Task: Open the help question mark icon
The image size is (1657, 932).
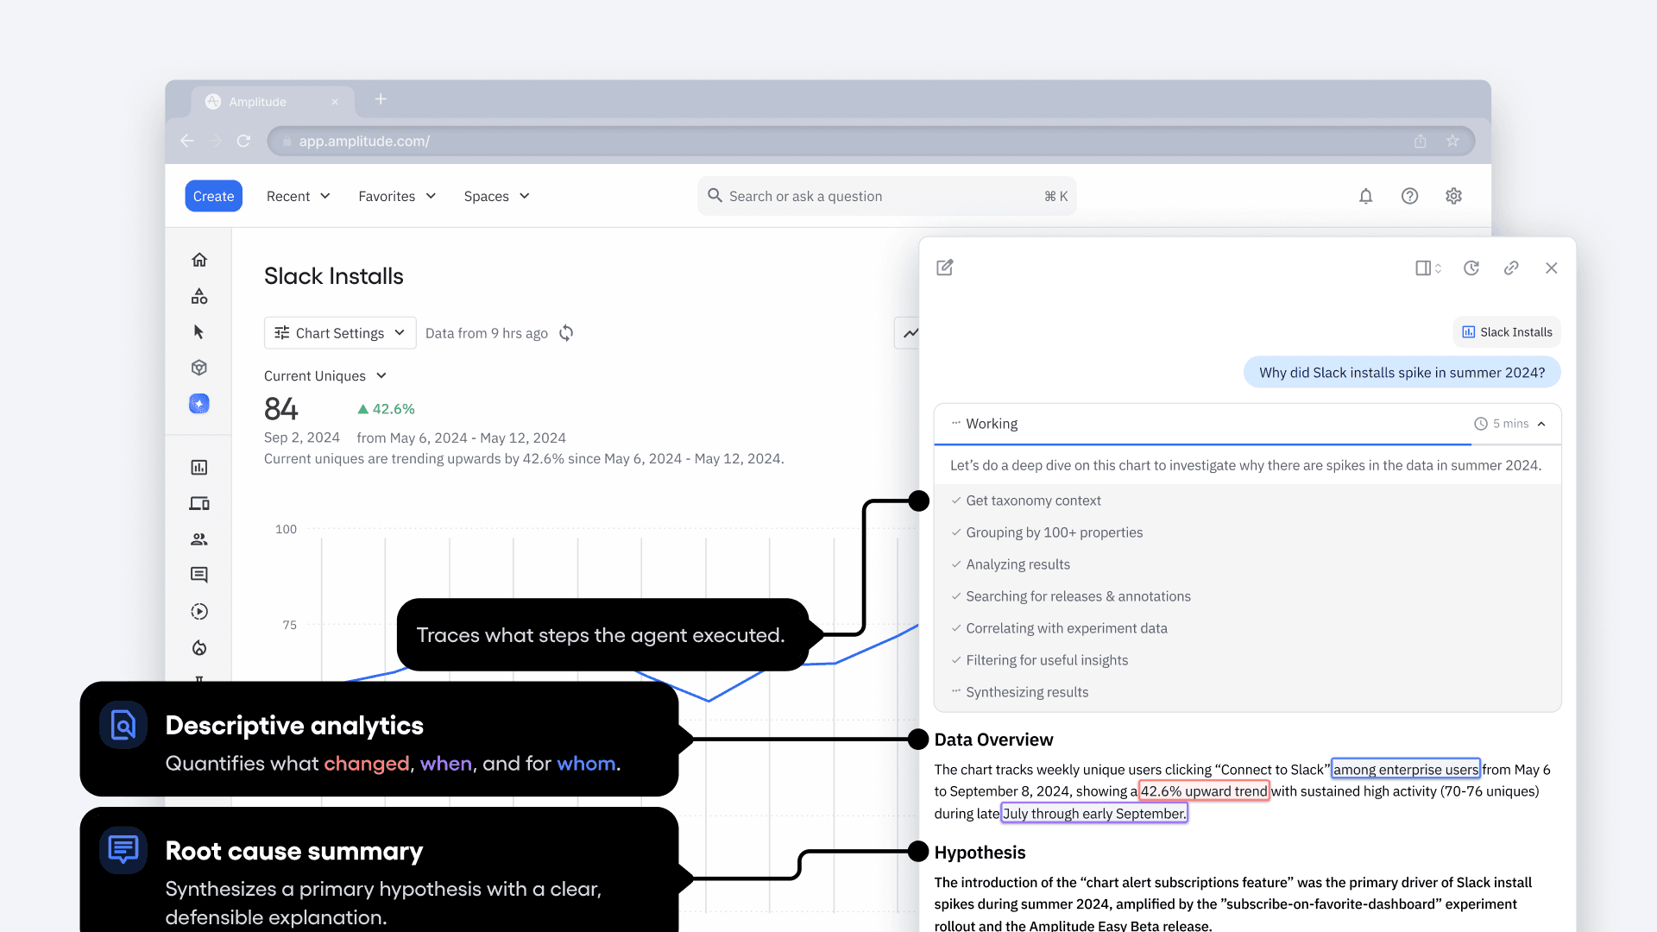Action: coord(1409,196)
